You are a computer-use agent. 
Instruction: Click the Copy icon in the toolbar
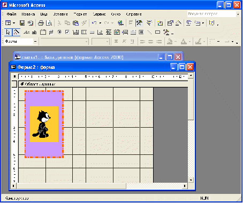(67, 23)
